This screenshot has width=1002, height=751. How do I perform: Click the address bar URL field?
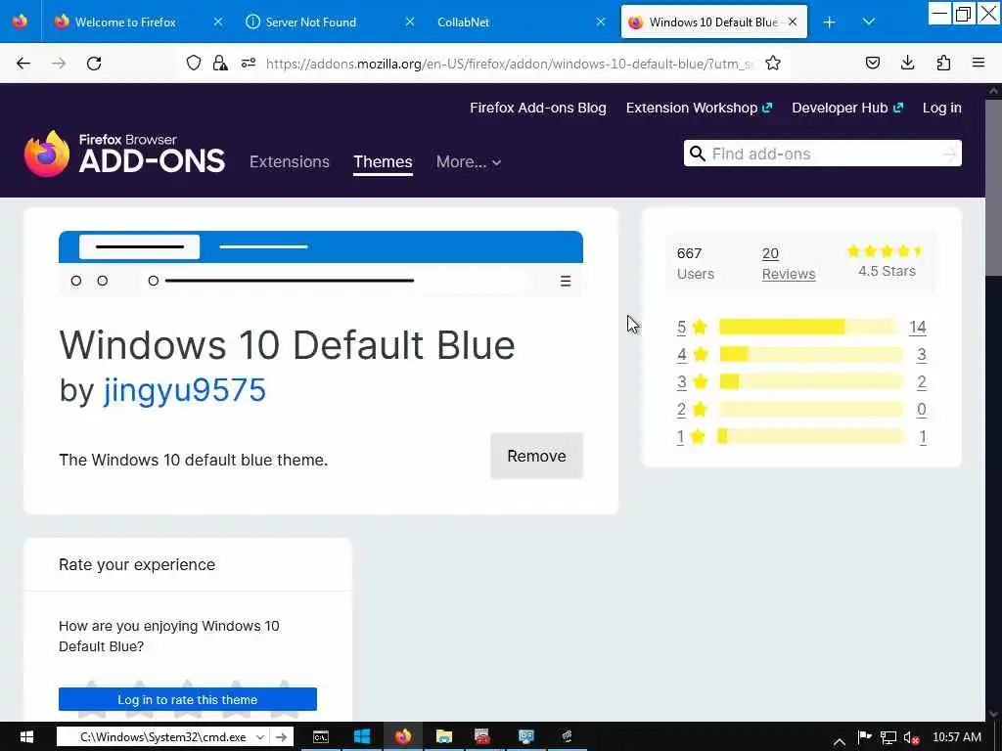tap(510, 64)
